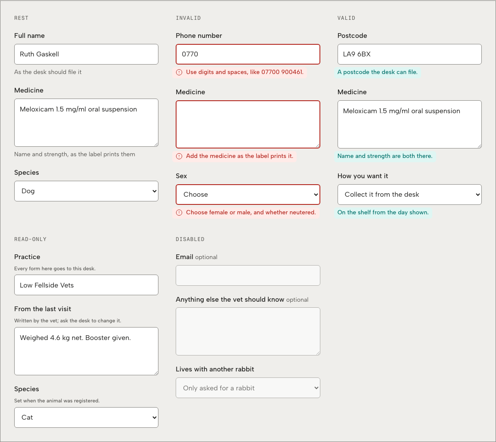Click the alert icon beside the phone number error
496x442 pixels.
pyautogui.click(x=179, y=72)
